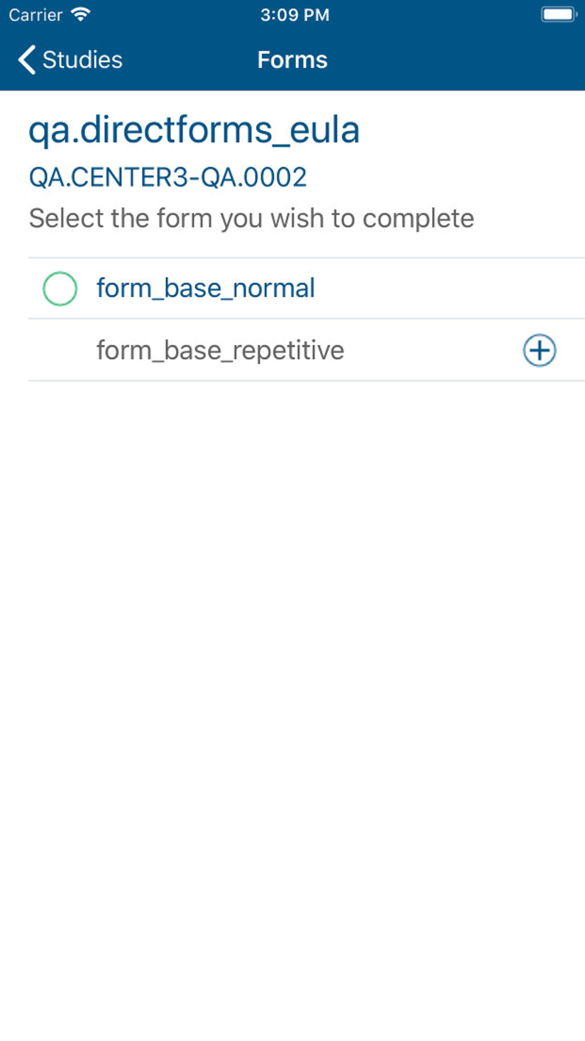Viewport: 585px width, 1041px height.
Task: Click the battery icon in status bar
Action: pyautogui.click(x=559, y=15)
